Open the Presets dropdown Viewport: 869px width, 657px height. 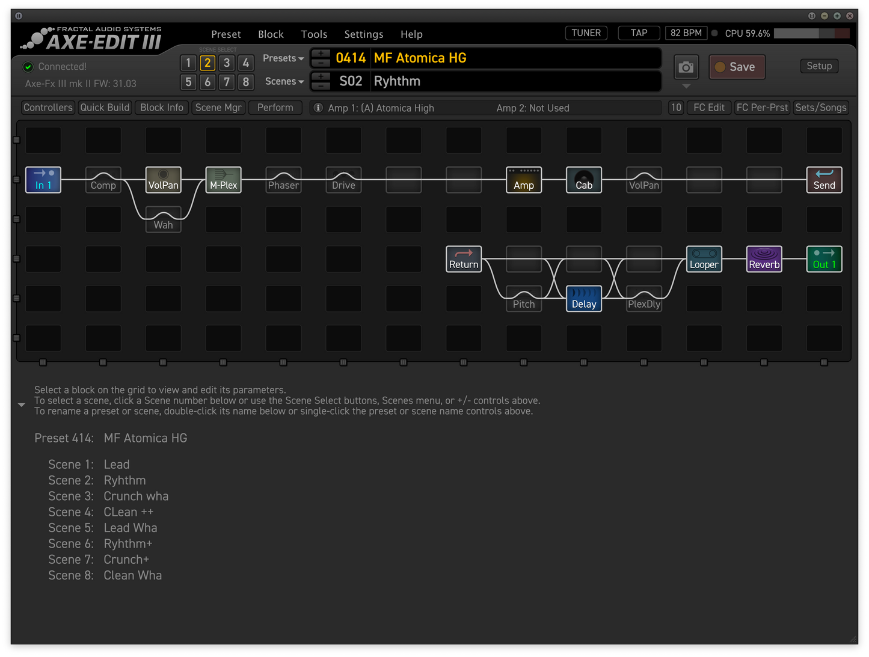click(x=283, y=58)
